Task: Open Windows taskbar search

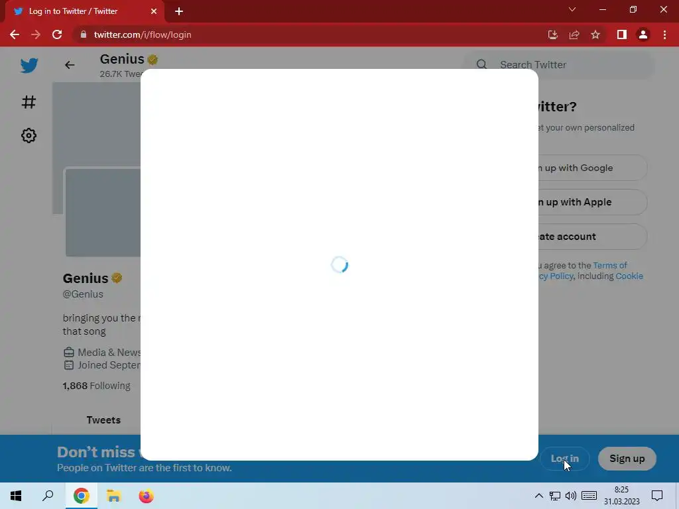Action: tap(48, 496)
